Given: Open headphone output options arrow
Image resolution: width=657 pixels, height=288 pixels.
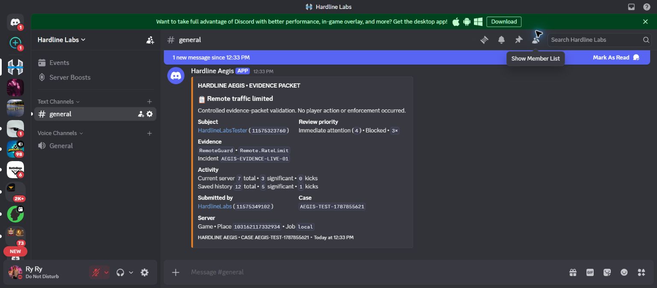Looking at the screenshot, I should point(131,272).
